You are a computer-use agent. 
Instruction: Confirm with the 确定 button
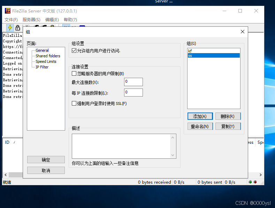[x=46, y=160]
